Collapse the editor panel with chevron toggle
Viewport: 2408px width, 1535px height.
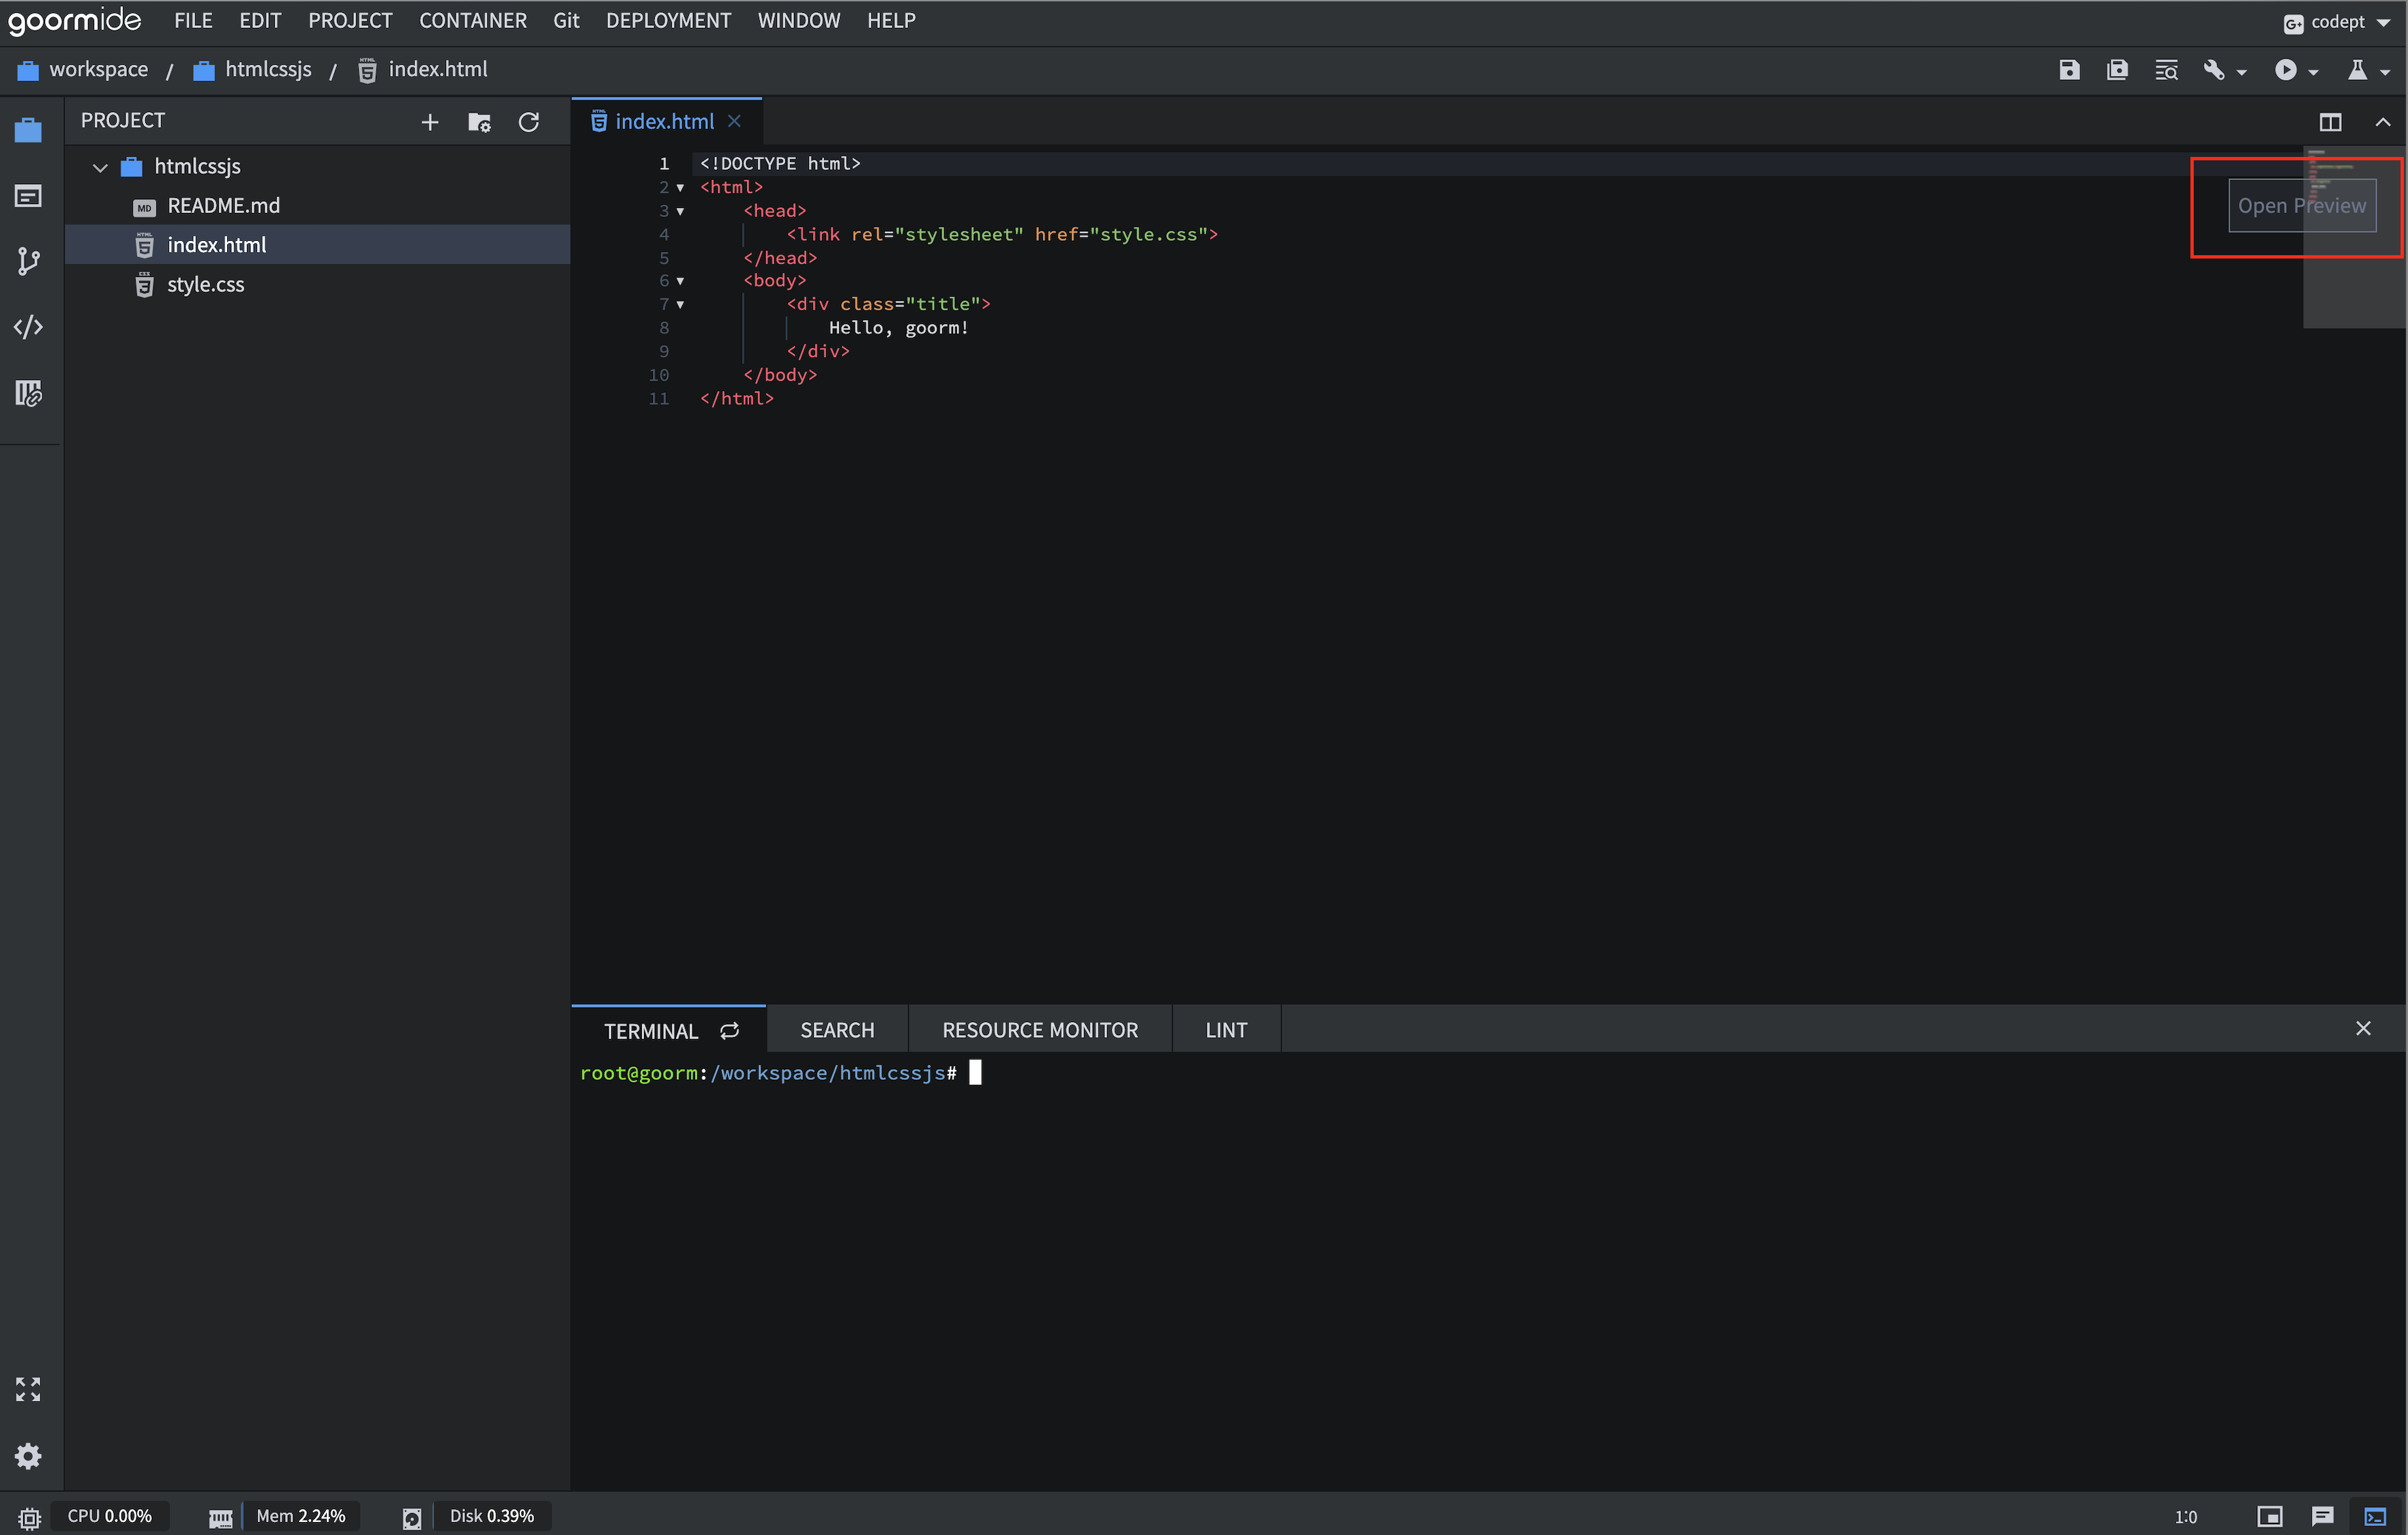tap(2384, 121)
